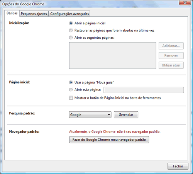Screen dimensions: 193x174
Task: Click the Remover button
Action: click(x=171, y=56)
